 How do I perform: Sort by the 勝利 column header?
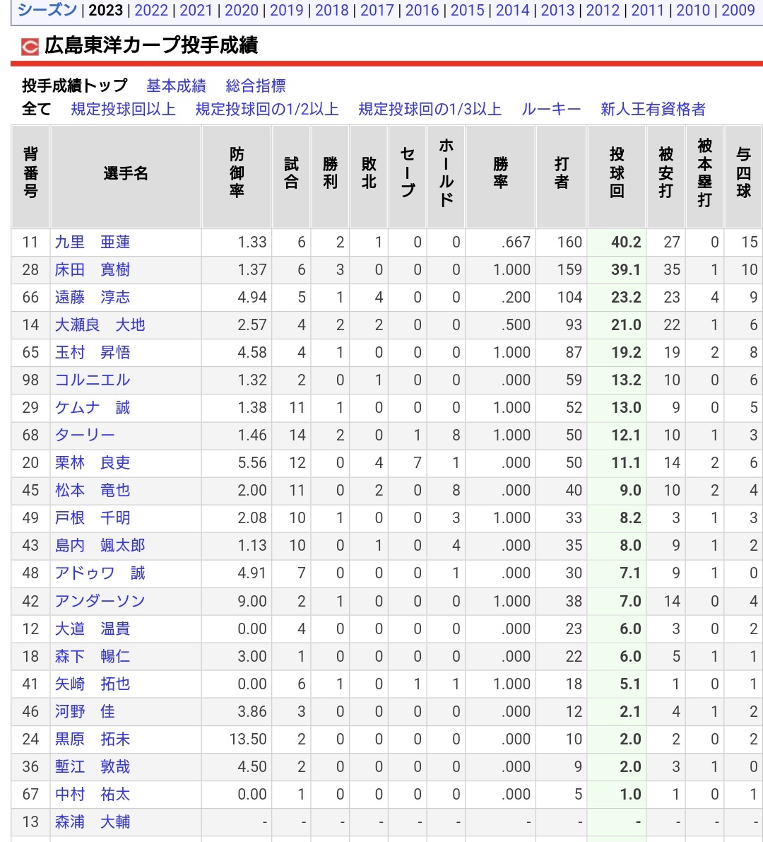[330, 177]
